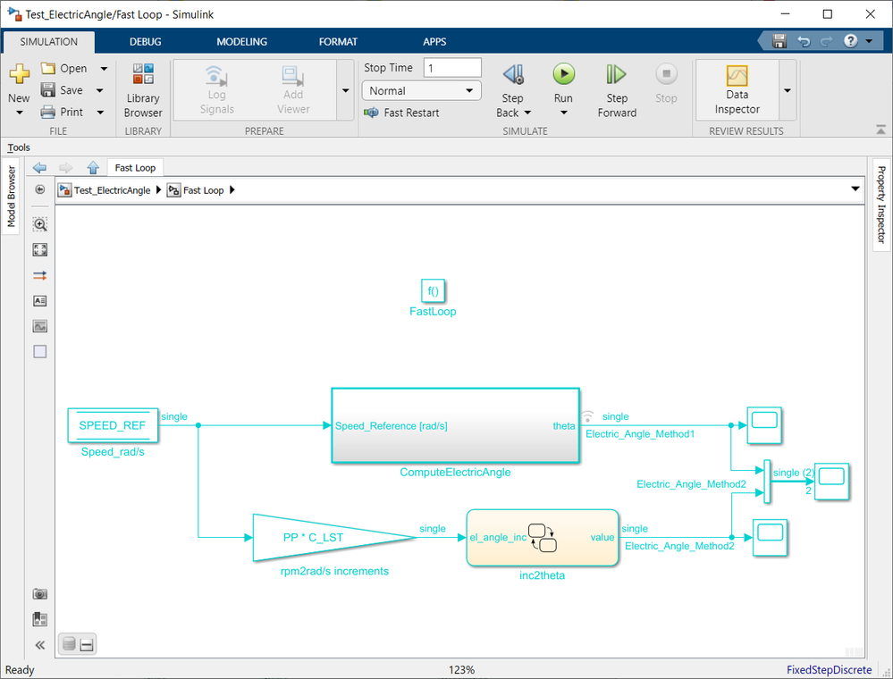The width and height of the screenshot is (893, 679).
Task: Select the Fast Loop canvas tab
Action: [x=135, y=168]
